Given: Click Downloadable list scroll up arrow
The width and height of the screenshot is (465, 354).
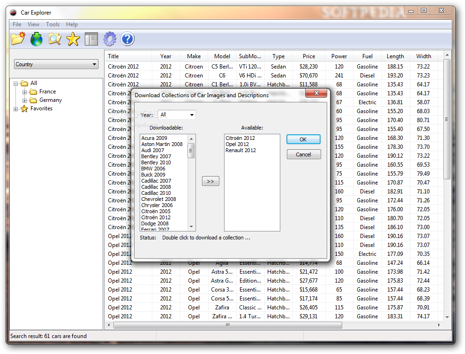Looking at the screenshot, I should 191,139.
